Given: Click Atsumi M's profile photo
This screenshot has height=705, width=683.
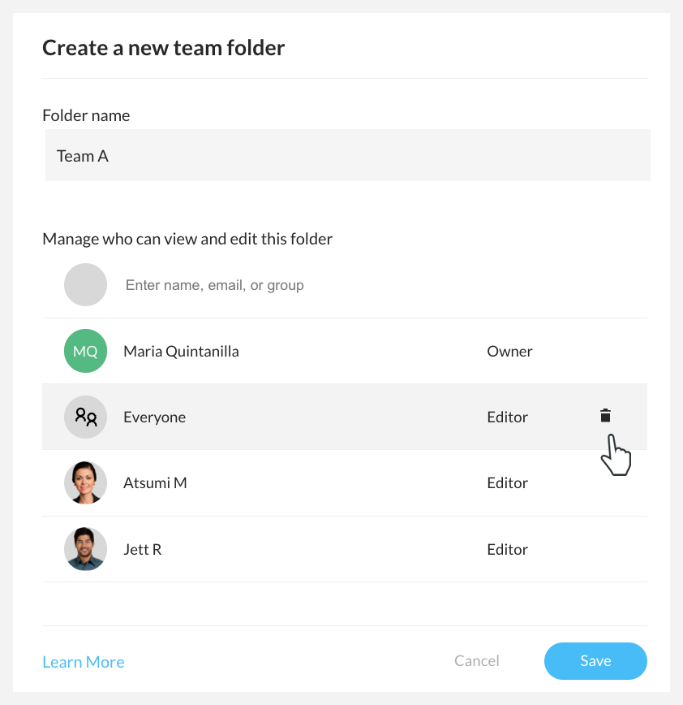Looking at the screenshot, I should pos(86,483).
